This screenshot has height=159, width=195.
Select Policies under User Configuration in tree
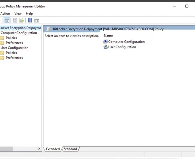coord(11,53)
